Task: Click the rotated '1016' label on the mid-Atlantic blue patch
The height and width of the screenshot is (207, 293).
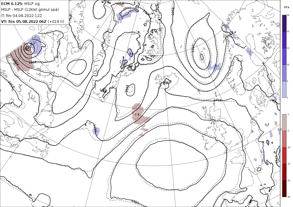Action: (x=95, y=129)
